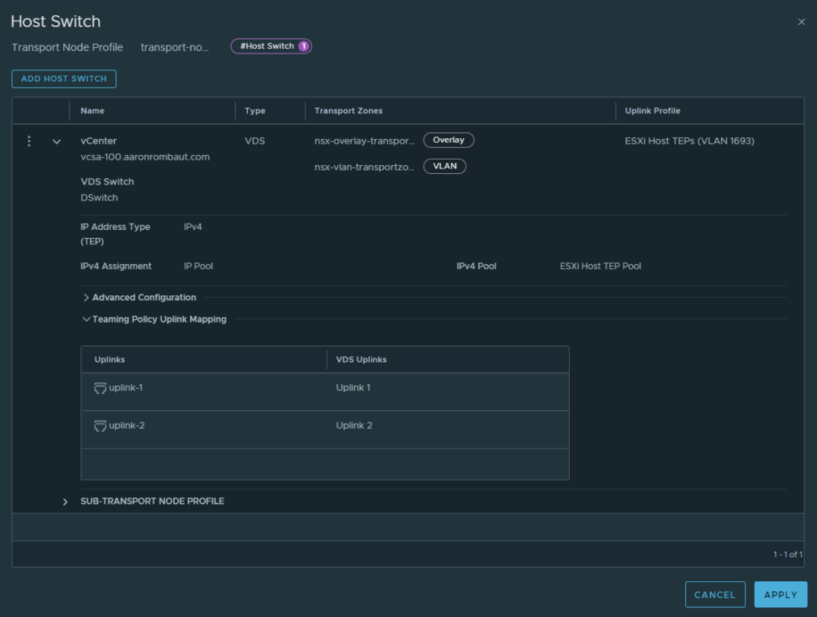
Task: Close the Host Switch dialog
Action: (x=801, y=22)
